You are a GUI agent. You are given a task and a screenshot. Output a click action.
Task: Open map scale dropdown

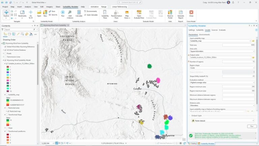pyautogui.click(x=53, y=143)
